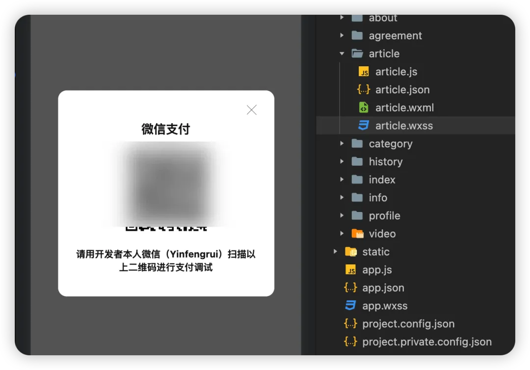The image size is (530, 370).
Task: Click the index folder icon
Action: [357, 180]
